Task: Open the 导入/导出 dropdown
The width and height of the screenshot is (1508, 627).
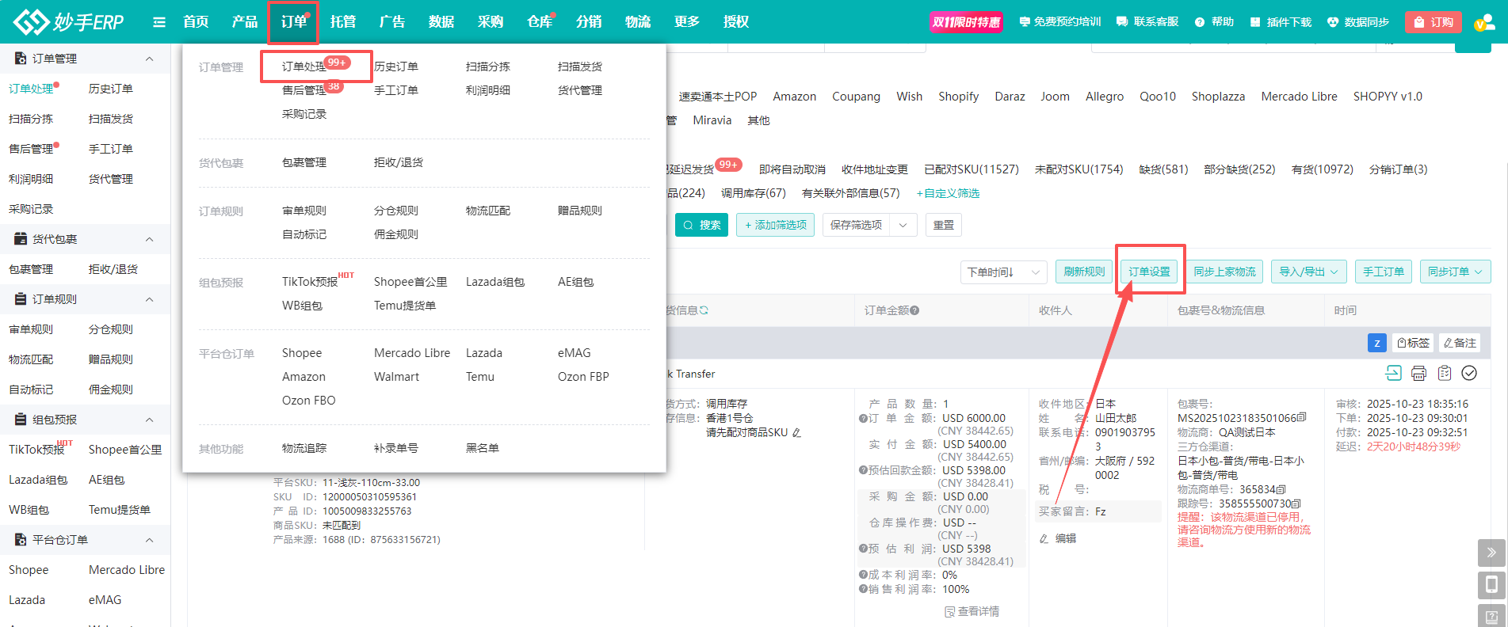Action: coord(1310,272)
